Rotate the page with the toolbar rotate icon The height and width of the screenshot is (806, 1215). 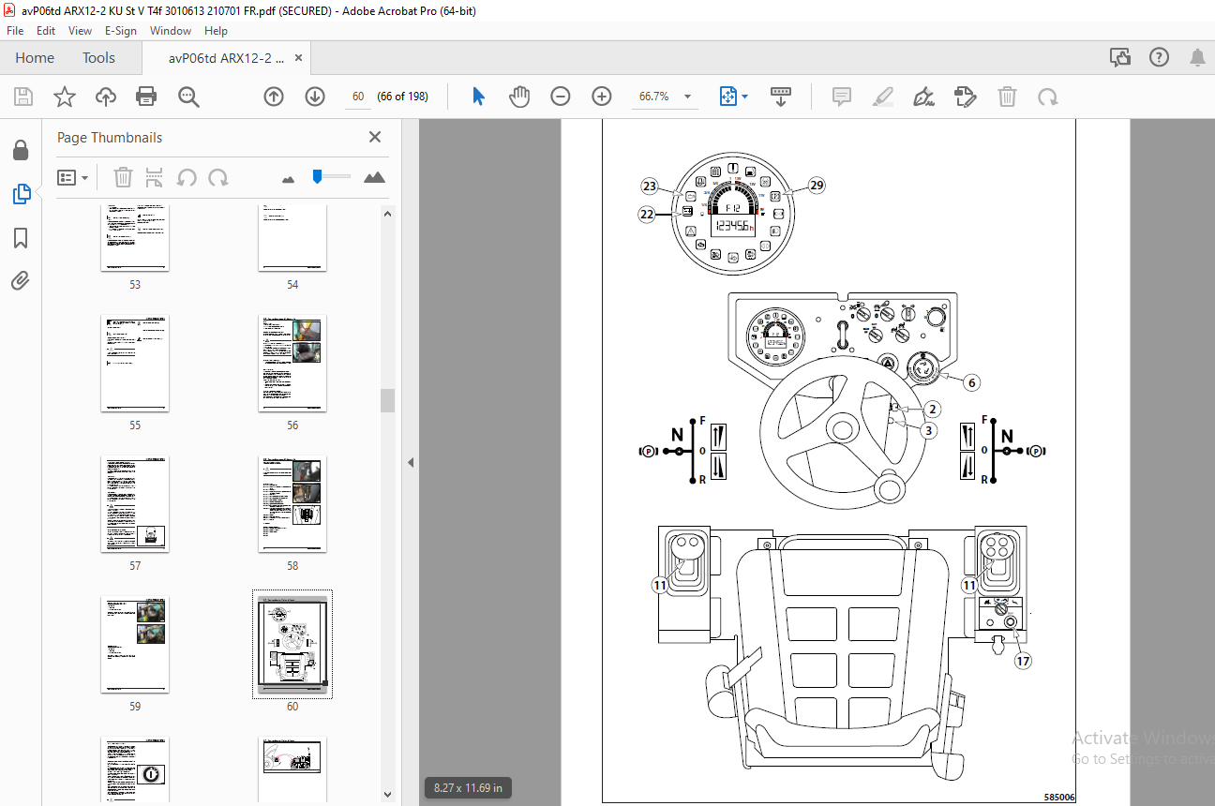point(1047,97)
